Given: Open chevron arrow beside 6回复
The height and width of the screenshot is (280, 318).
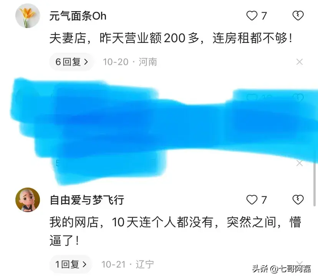Looking at the screenshot, I should [x=86, y=62].
